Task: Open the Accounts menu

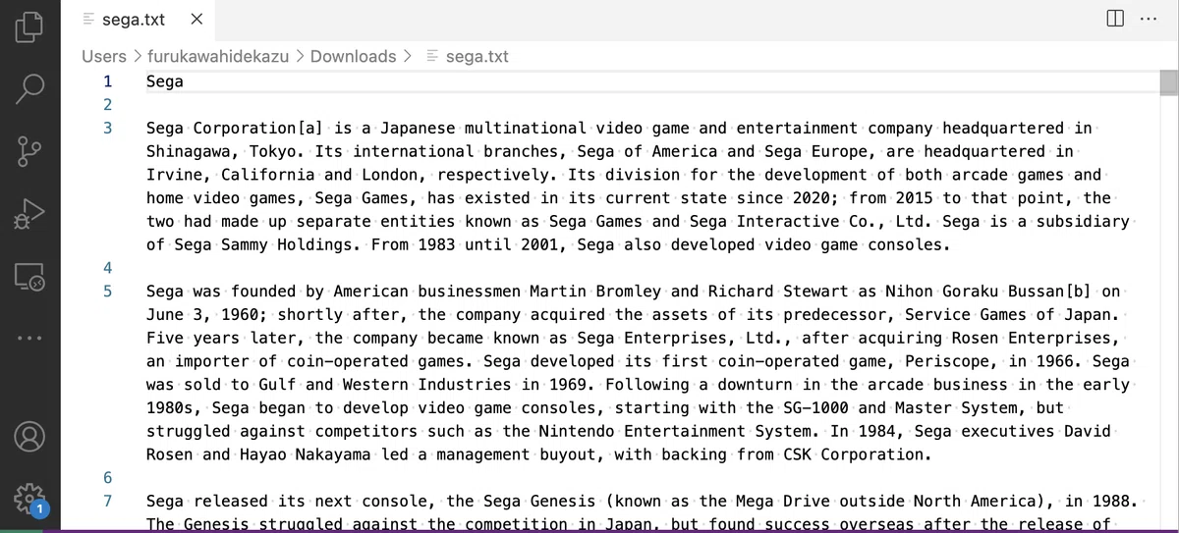Action: (29, 435)
